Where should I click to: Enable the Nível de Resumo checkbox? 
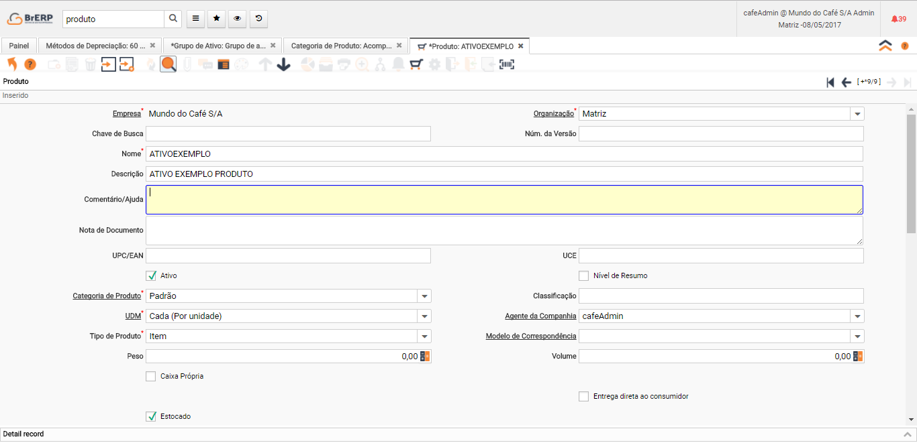pos(583,275)
